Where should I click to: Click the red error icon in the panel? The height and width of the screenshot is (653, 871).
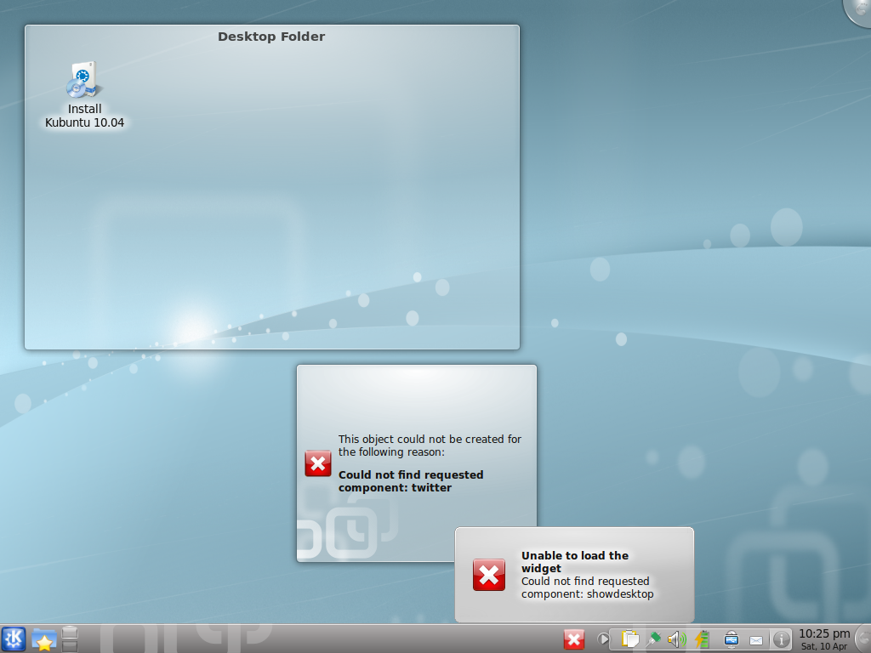click(574, 639)
